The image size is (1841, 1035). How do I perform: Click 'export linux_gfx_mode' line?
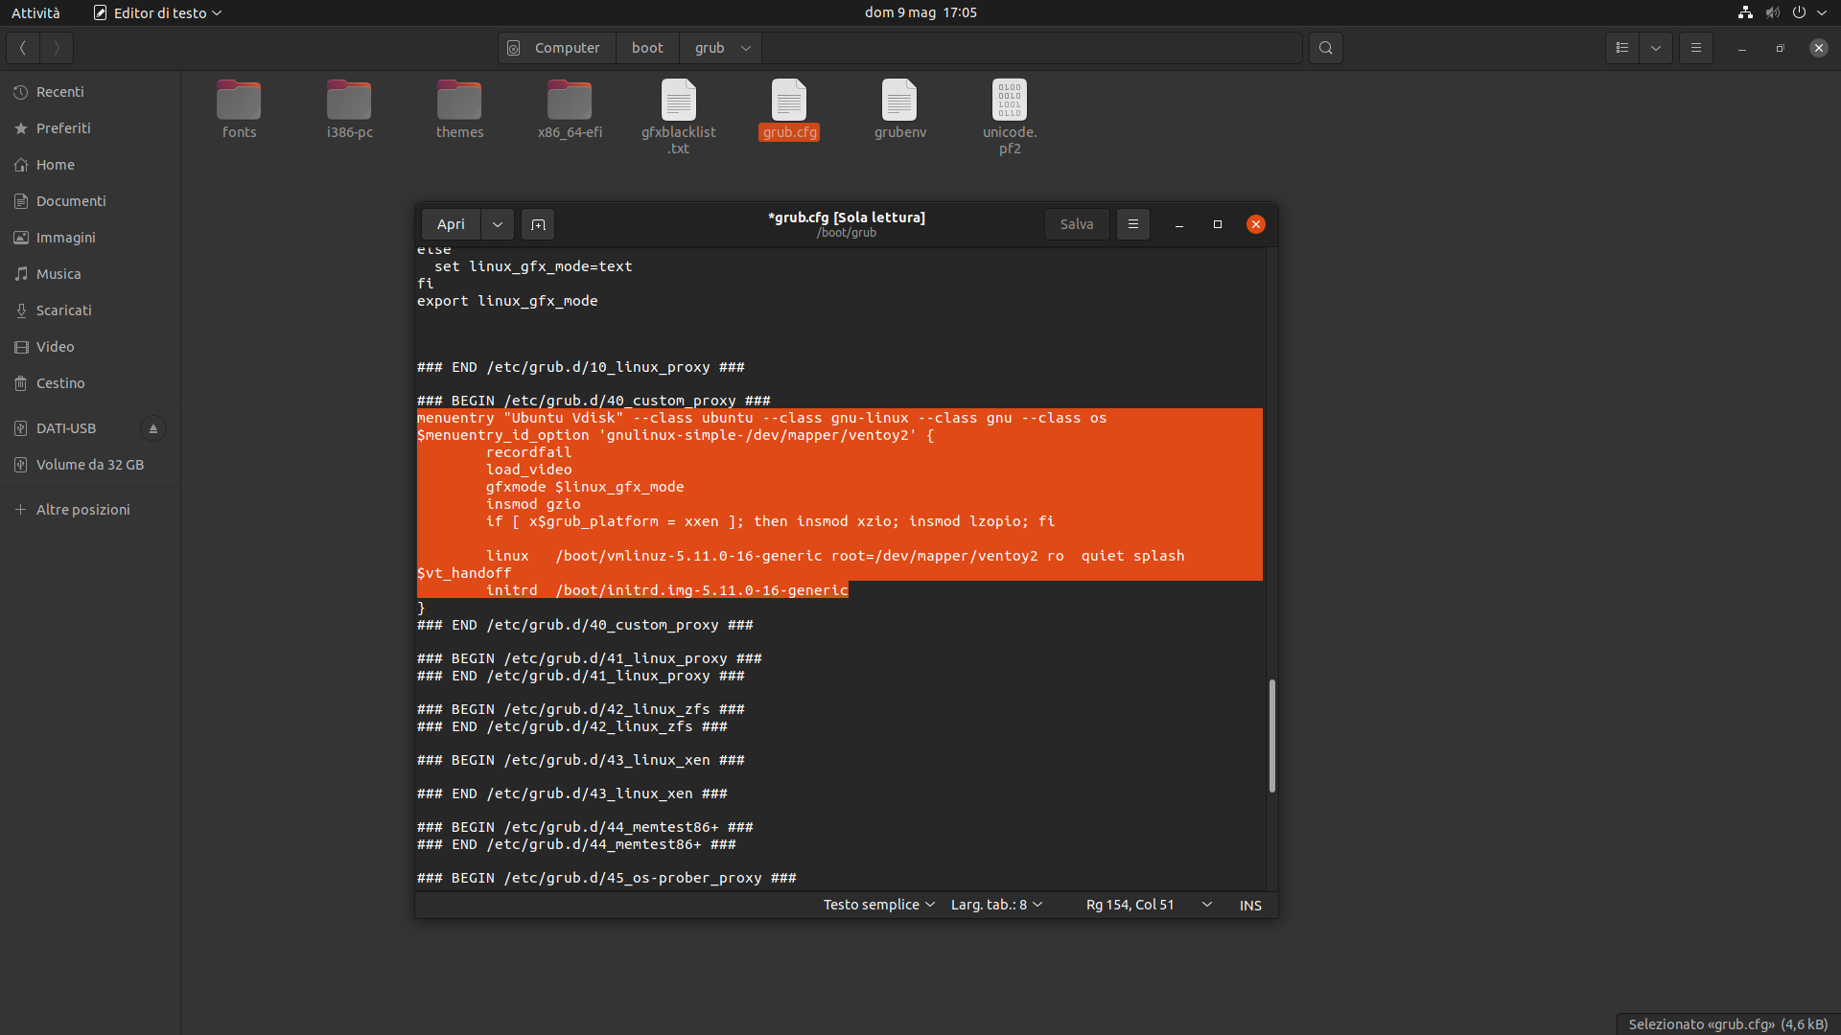pos(507,301)
